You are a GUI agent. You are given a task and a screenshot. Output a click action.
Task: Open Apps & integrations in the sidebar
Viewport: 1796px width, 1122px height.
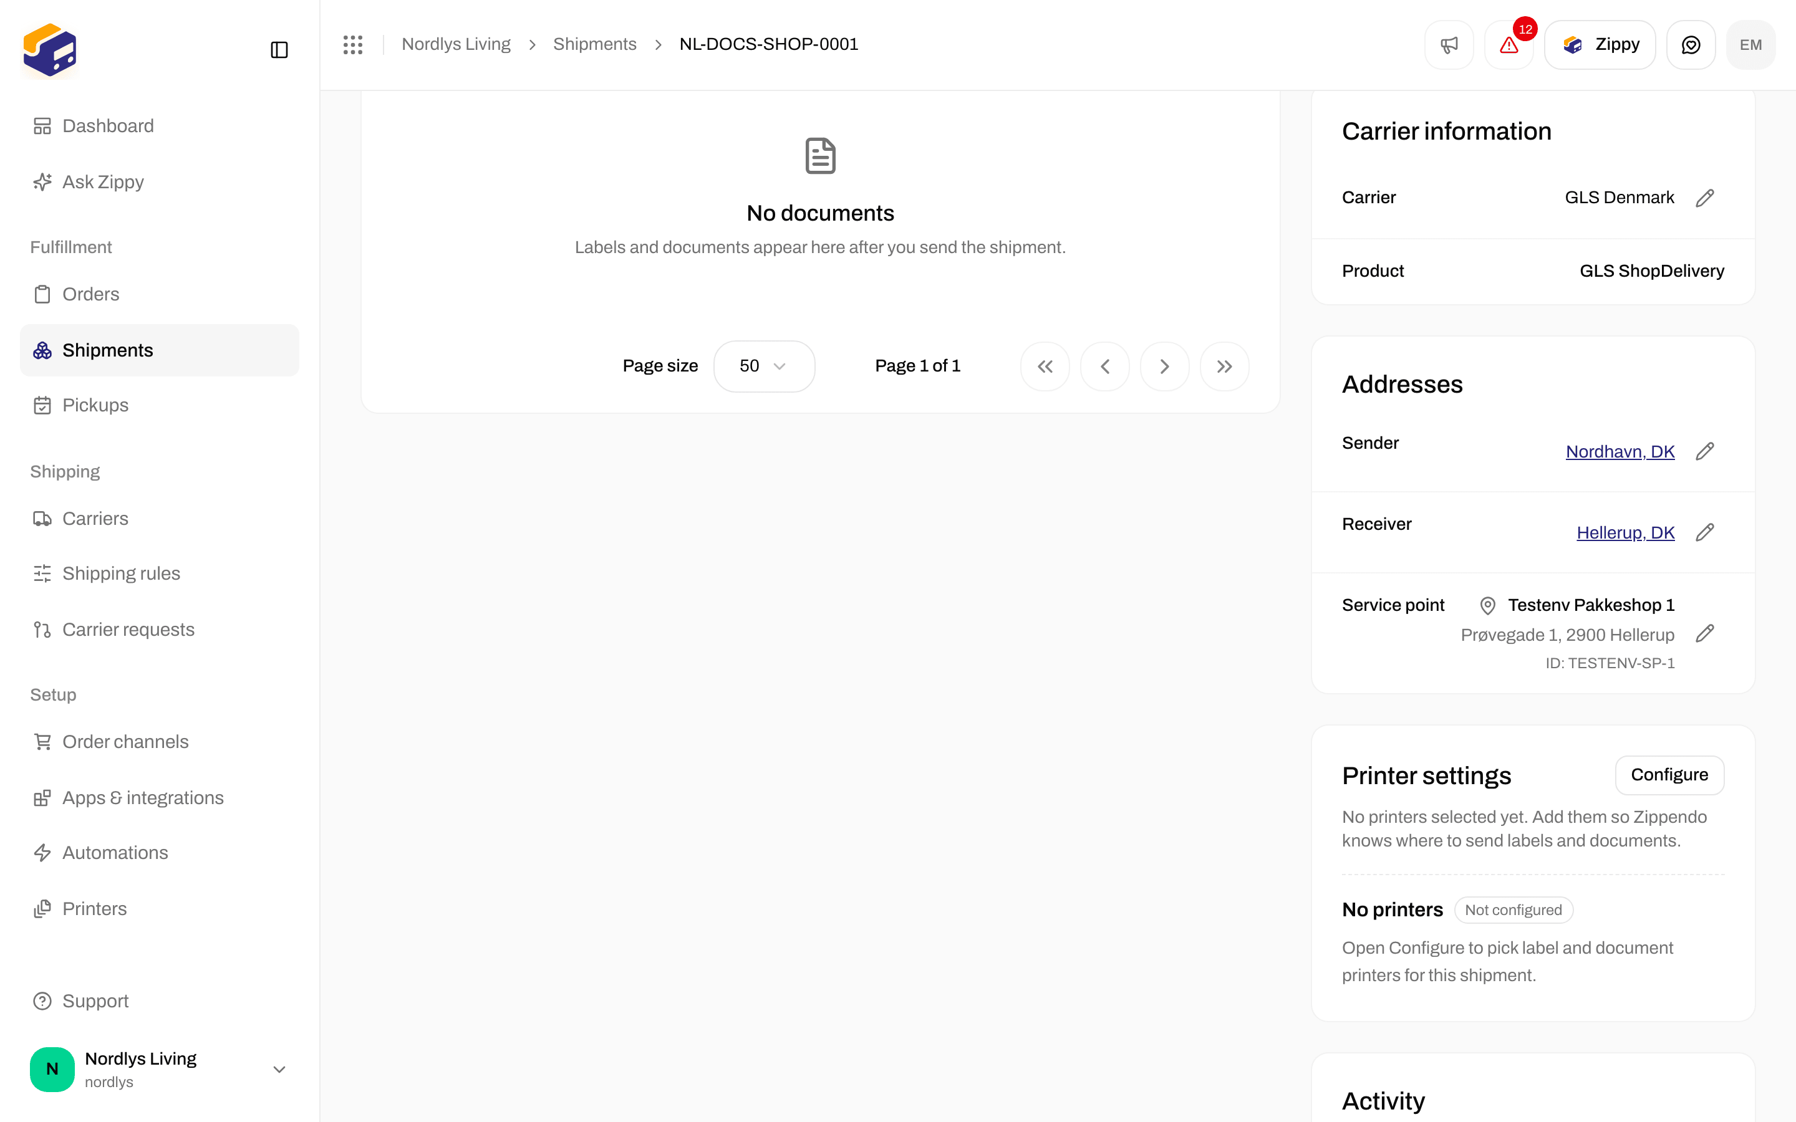point(160,798)
